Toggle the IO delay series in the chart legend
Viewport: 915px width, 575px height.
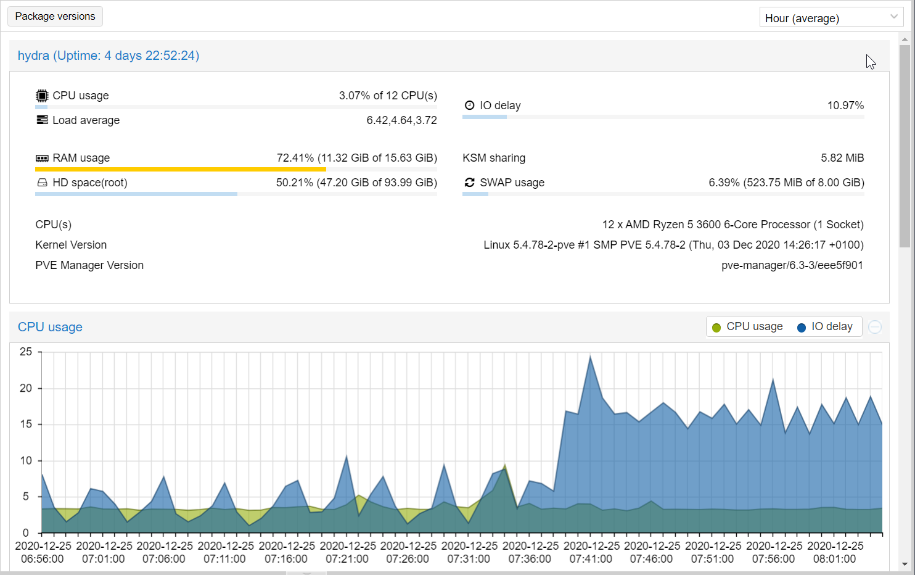832,326
